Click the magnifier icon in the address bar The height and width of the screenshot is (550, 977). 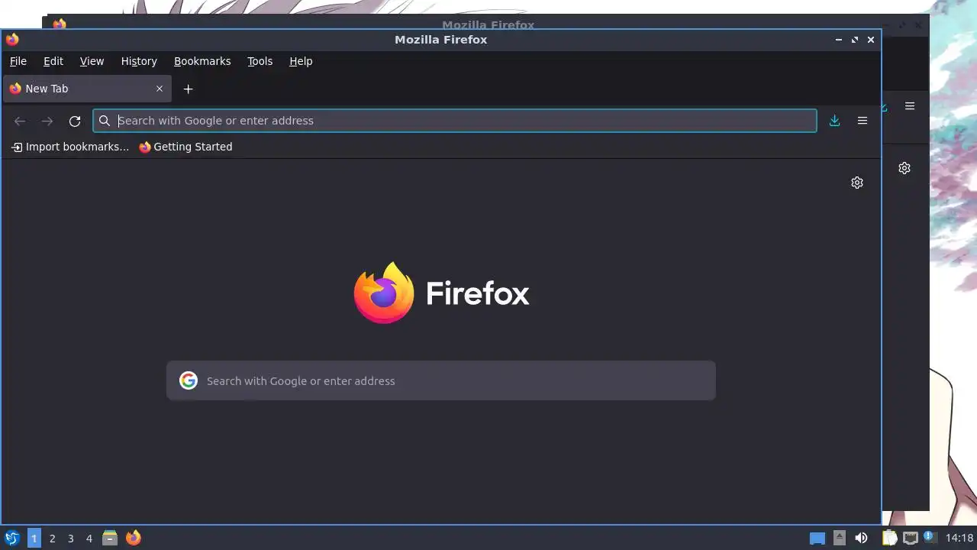click(105, 121)
